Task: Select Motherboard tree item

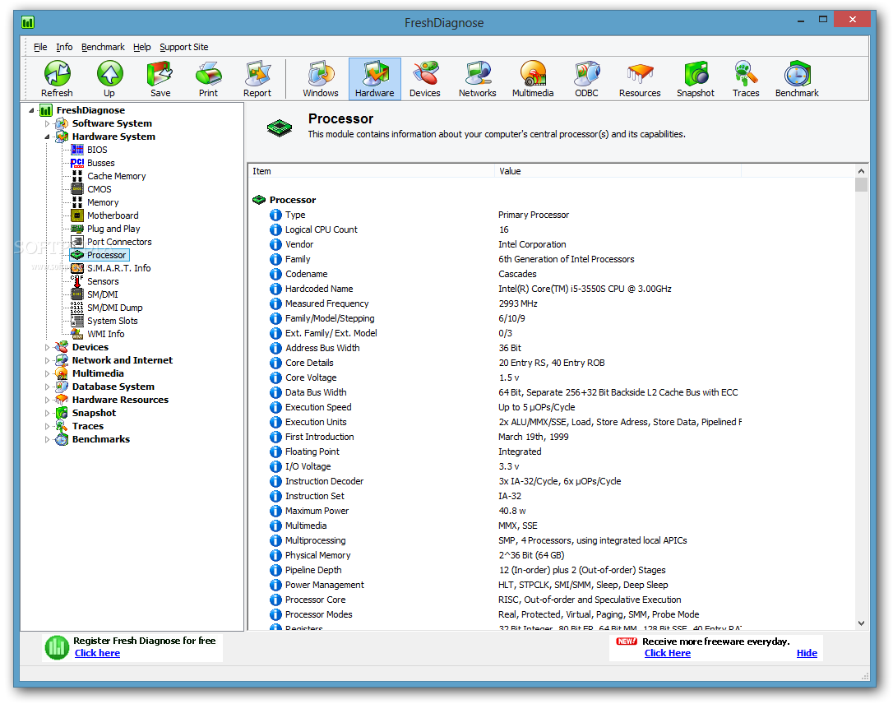Action: (x=113, y=215)
